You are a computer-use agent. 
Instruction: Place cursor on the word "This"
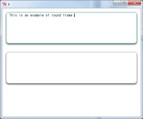coord(13,15)
